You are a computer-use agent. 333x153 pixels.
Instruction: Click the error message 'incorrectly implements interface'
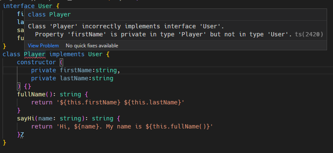(x=126, y=26)
